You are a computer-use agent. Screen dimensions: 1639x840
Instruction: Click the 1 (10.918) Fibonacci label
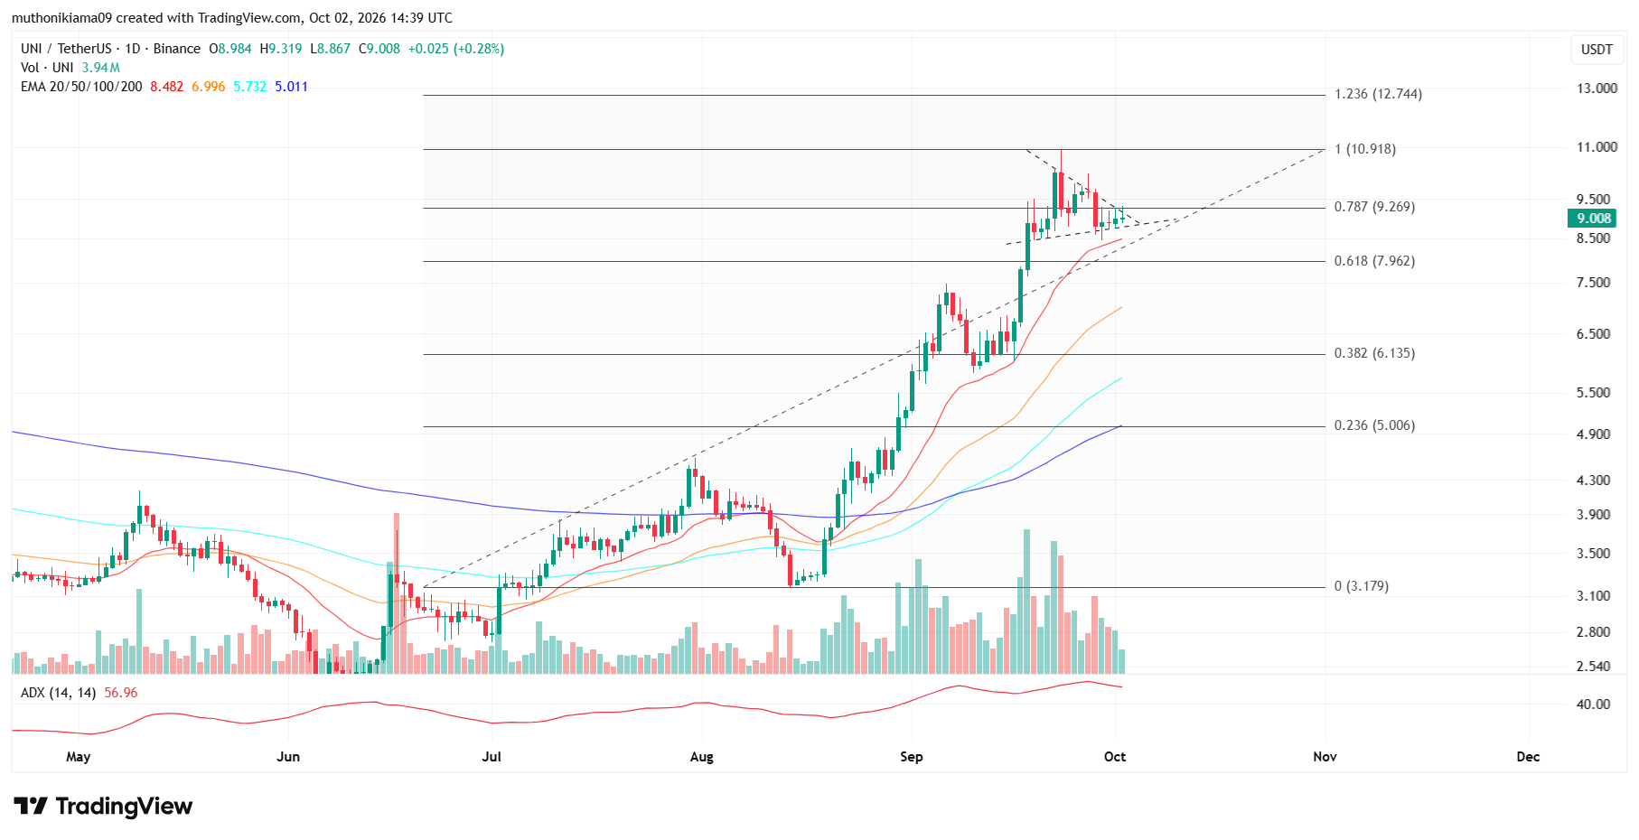point(1364,149)
